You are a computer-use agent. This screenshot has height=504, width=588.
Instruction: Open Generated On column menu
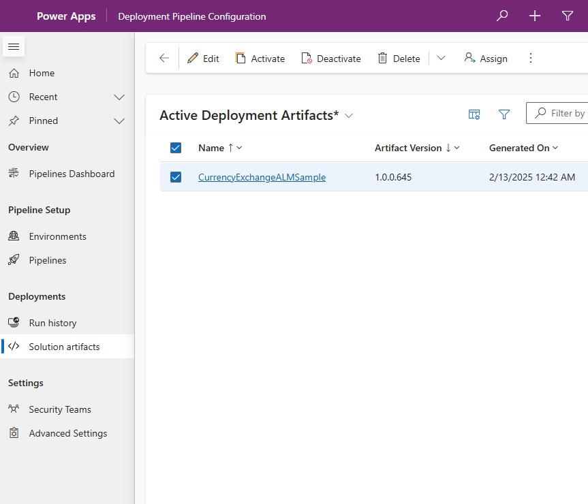523,148
